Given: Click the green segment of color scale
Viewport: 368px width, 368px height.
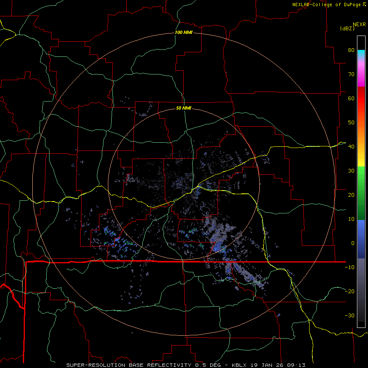Looking at the screenshot, I should click(361, 193).
